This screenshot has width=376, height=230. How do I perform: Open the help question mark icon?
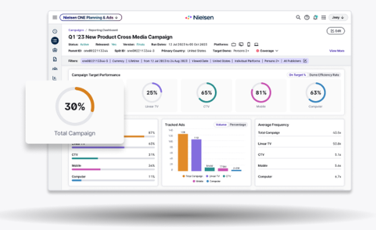(307, 17)
